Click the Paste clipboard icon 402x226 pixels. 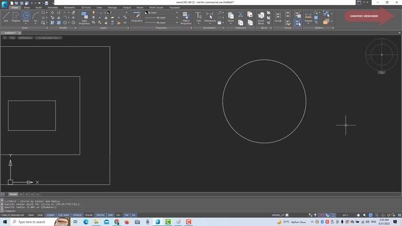tap(231, 17)
